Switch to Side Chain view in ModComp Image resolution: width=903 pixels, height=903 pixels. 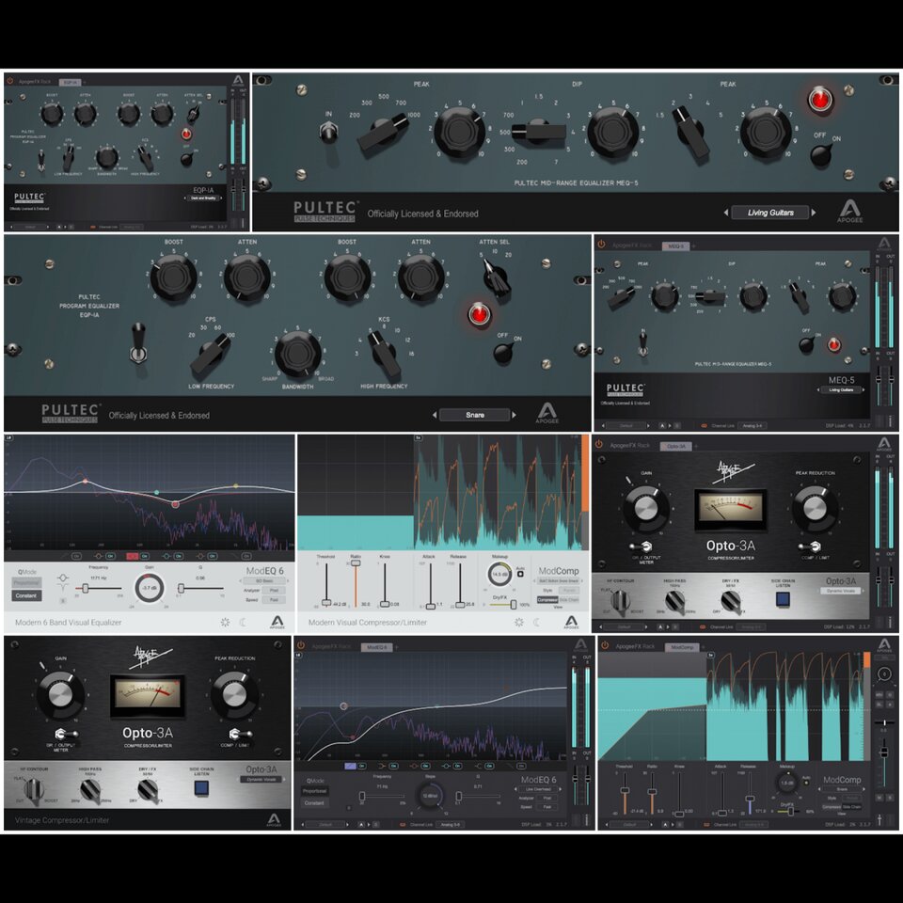point(571,597)
